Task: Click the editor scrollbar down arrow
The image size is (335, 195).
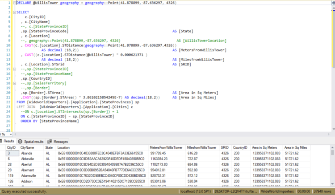Action: [x=334, y=129]
